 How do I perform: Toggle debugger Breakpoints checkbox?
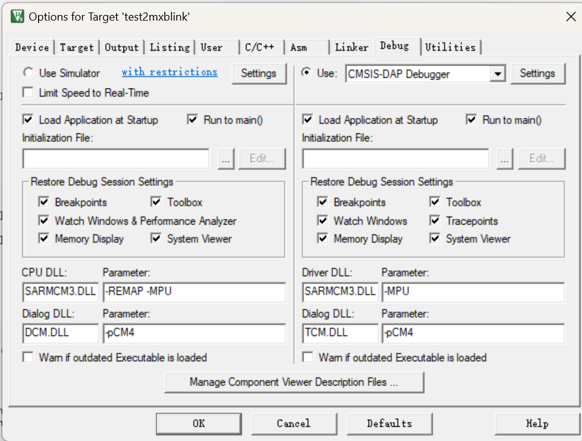pyautogui.click(x=323, y=201)
